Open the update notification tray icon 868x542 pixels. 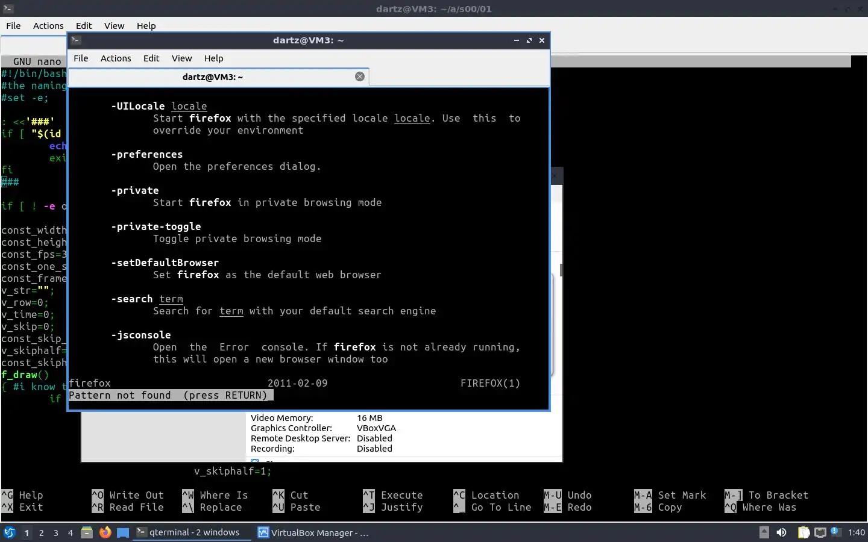pos(835,532)
